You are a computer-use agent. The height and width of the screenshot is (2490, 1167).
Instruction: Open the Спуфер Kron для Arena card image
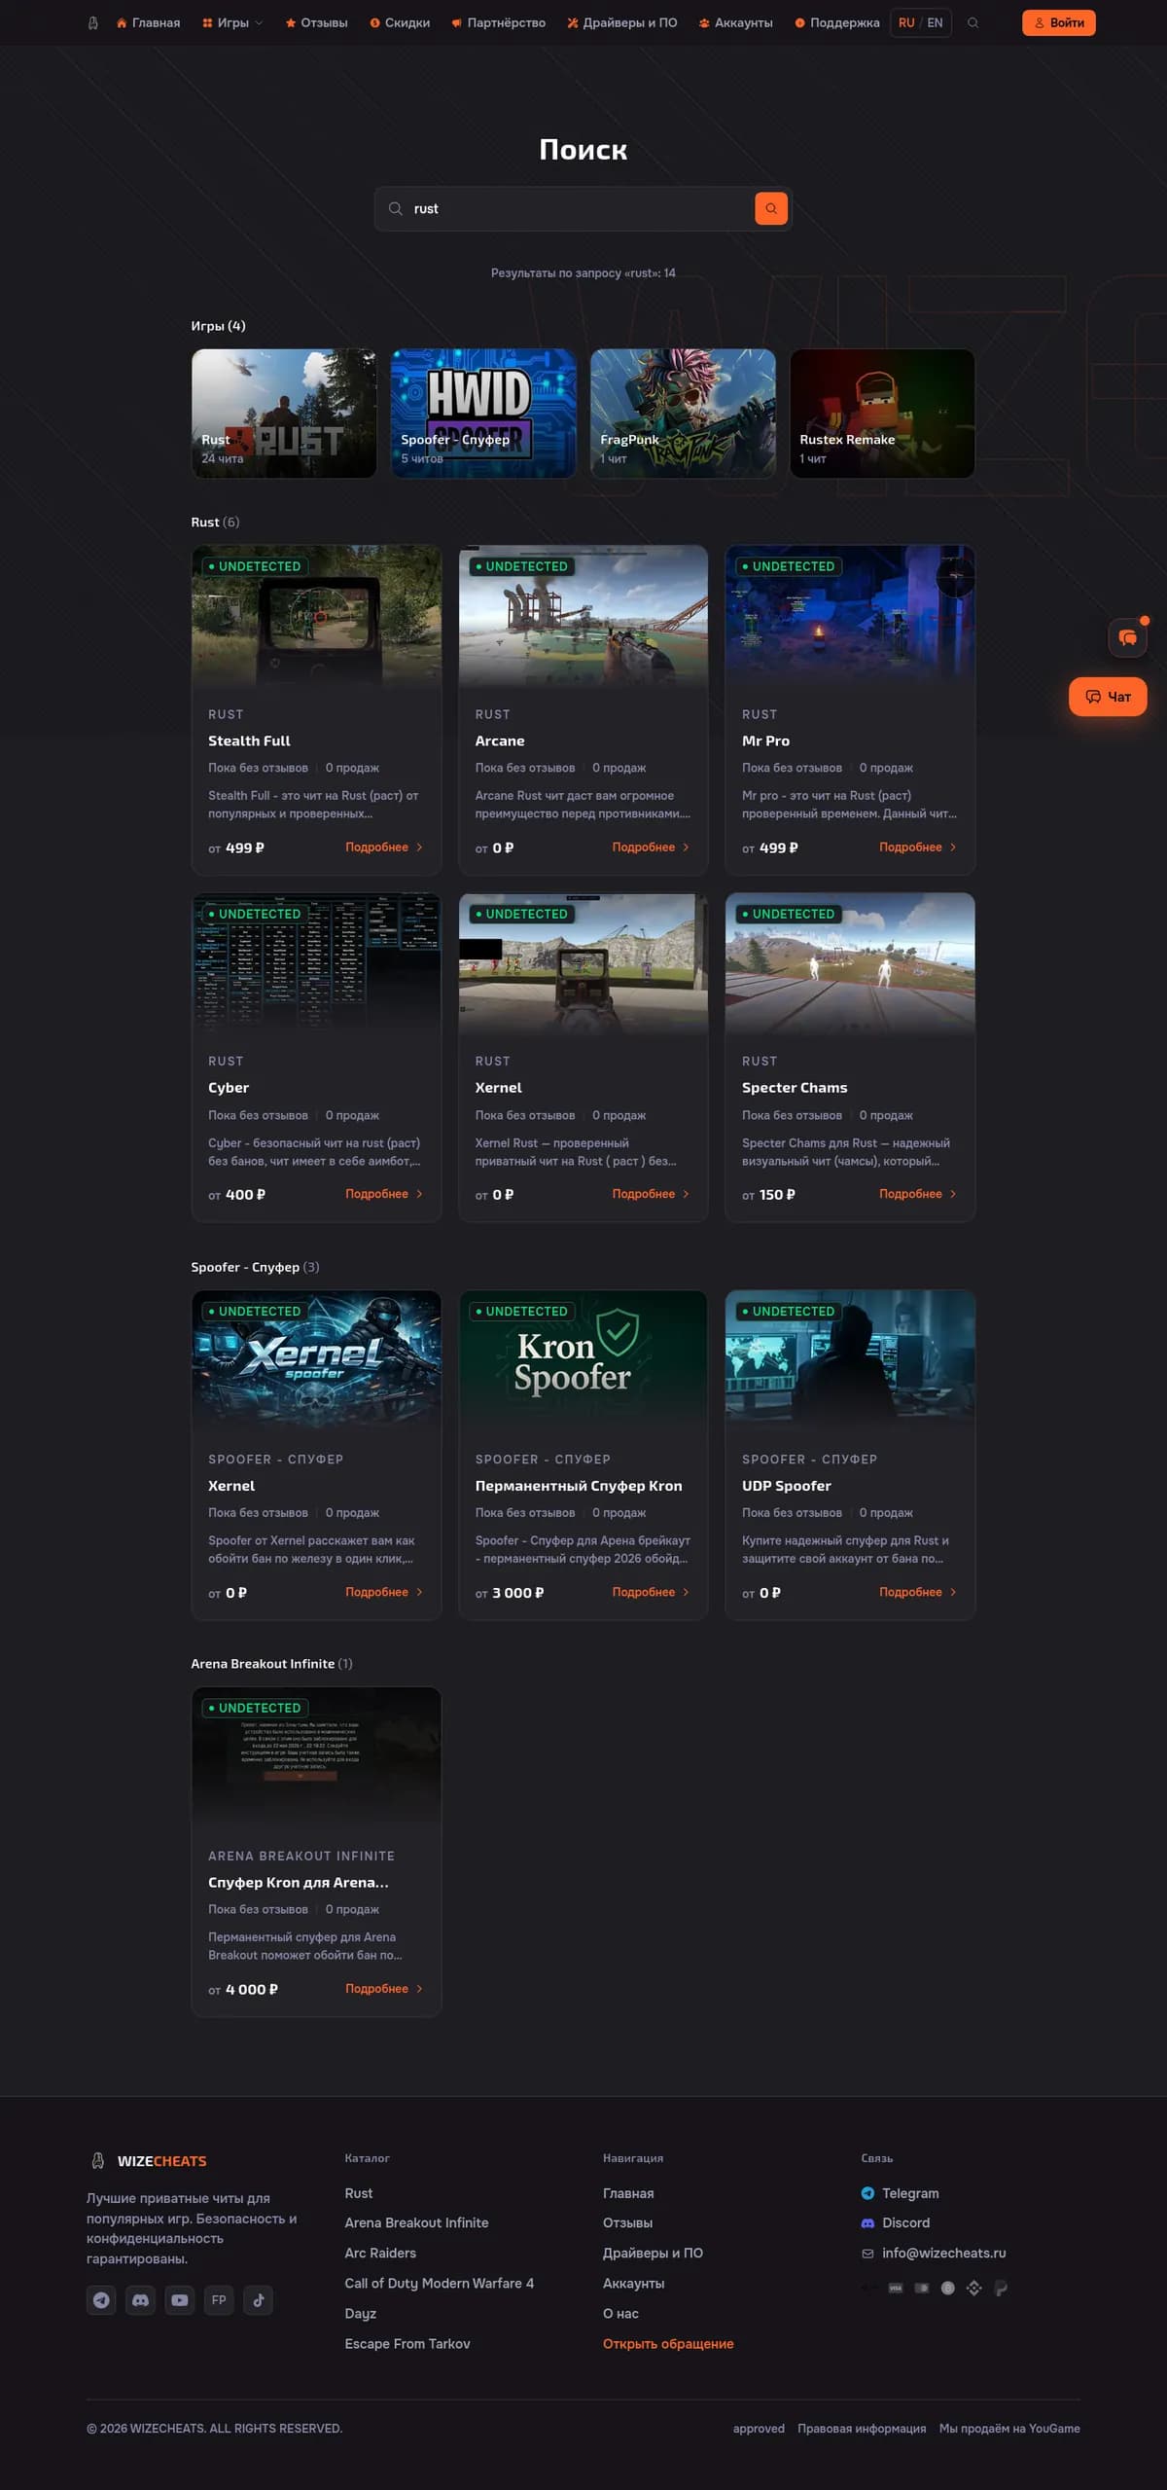316,1756
